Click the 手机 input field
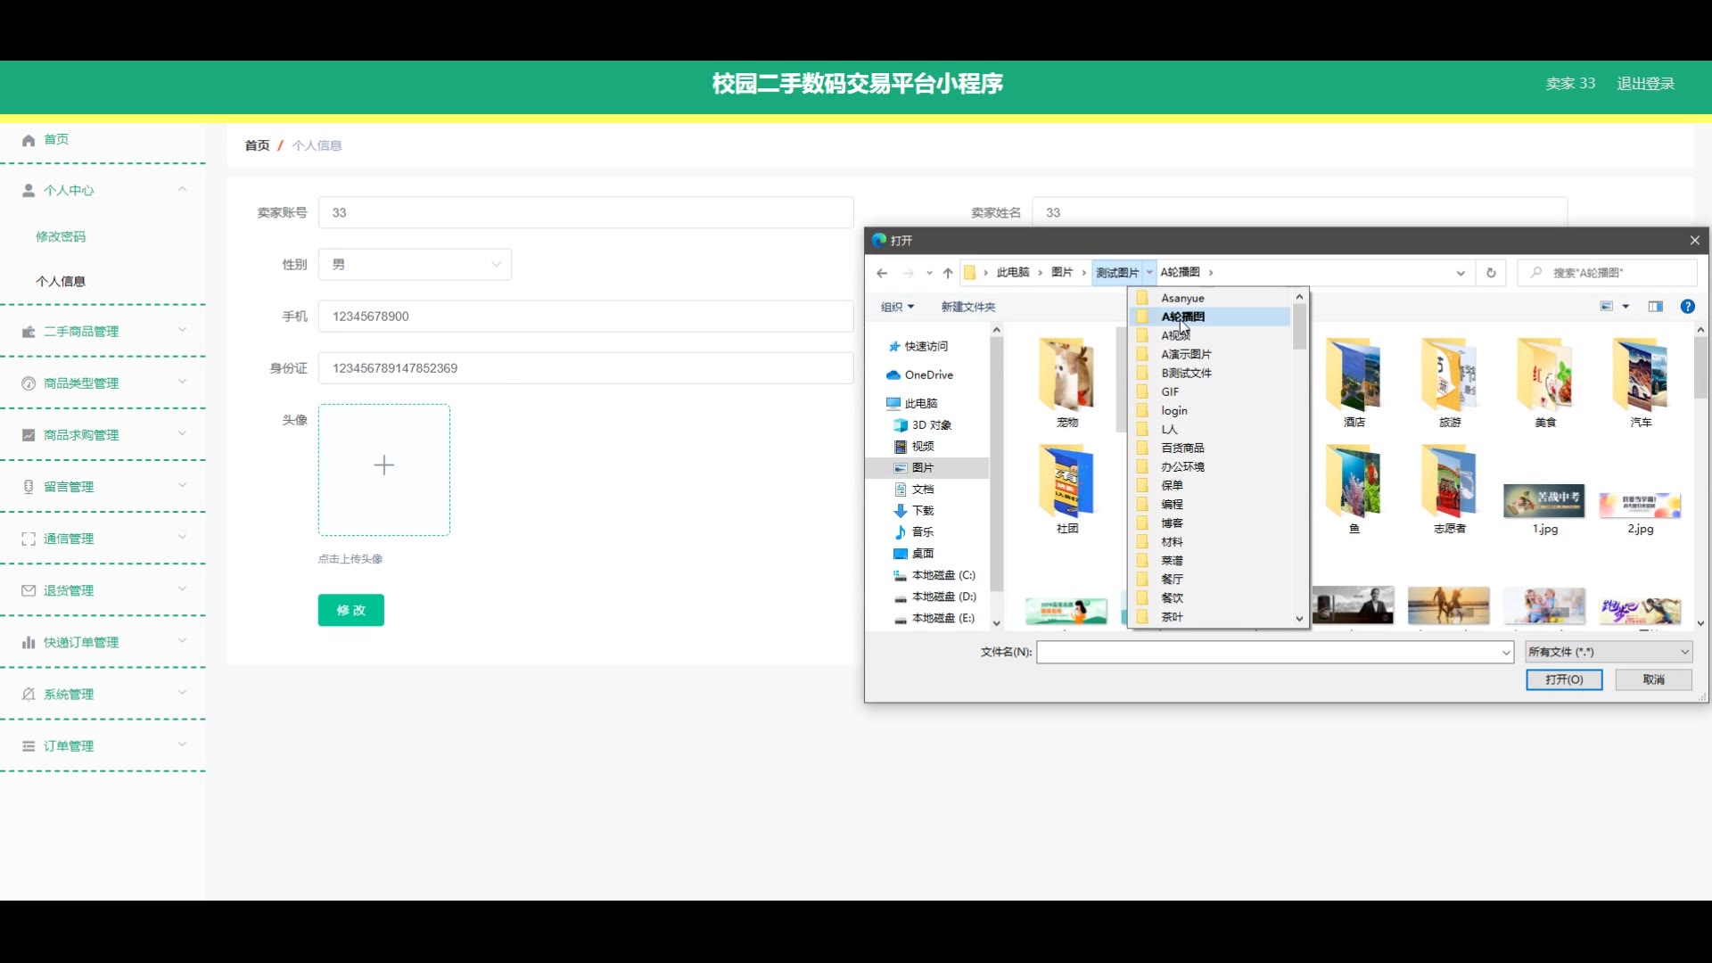This screenshot has height=963, width=1712. tap(586, 317)
